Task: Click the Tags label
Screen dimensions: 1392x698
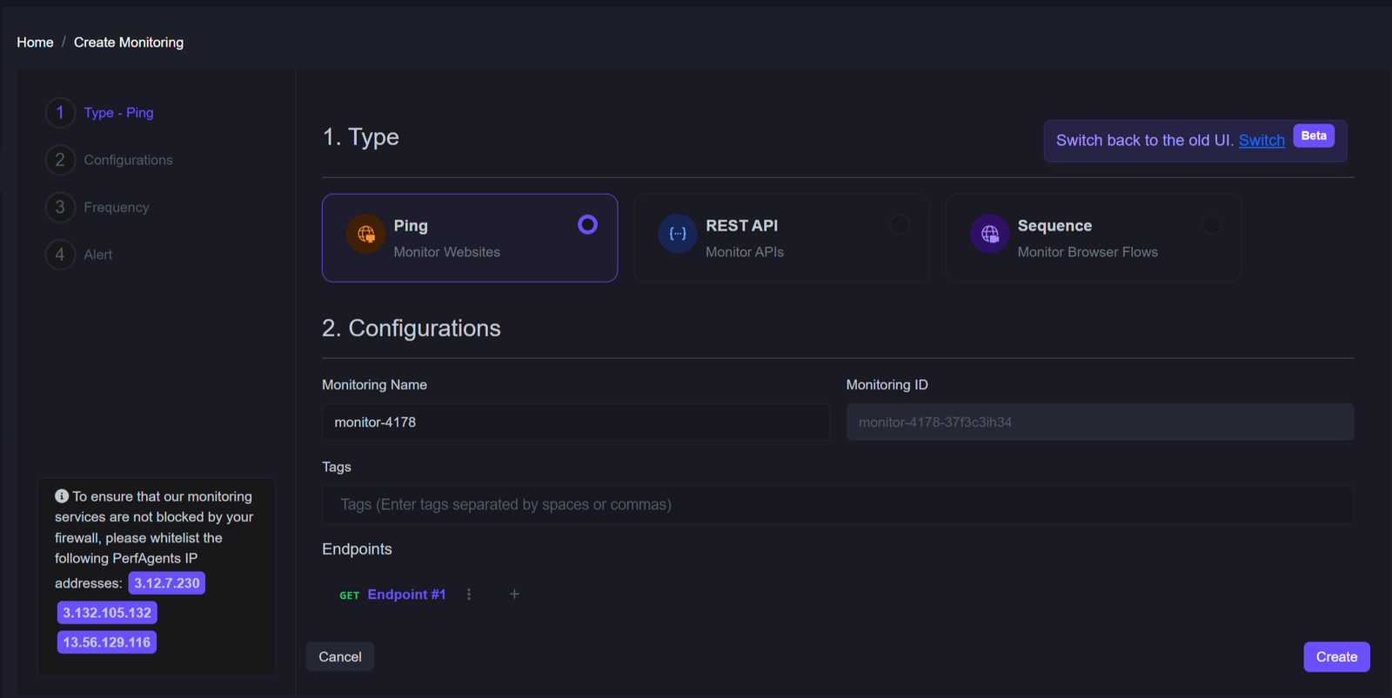Action: pos(337,468)
